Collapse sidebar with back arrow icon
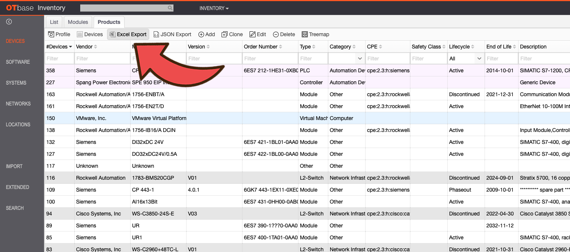Image resolution: width=570 pixels, height=252 pixels. (9, 22)
